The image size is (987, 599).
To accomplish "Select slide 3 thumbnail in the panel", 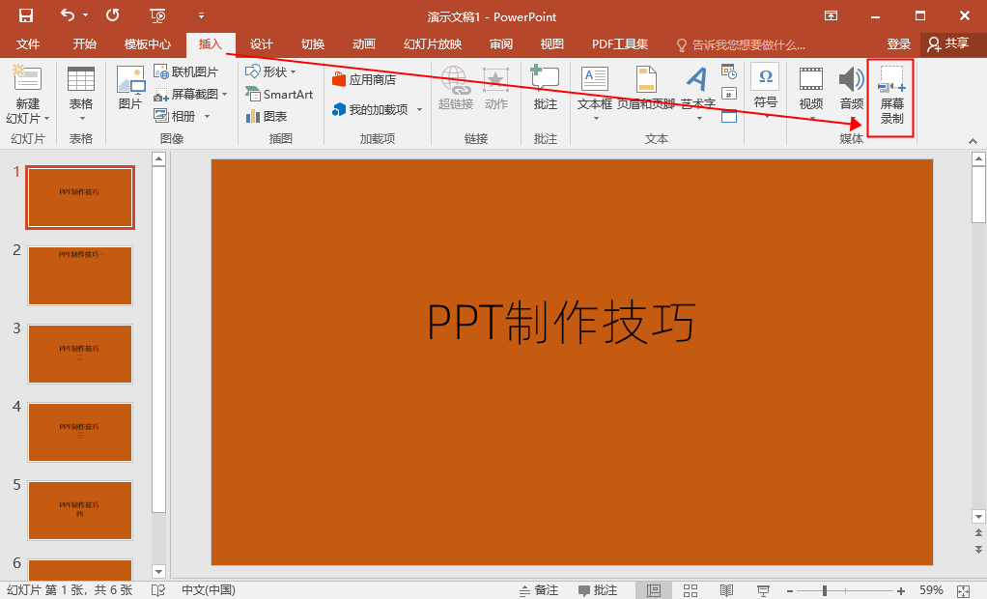I will (80, 354).
